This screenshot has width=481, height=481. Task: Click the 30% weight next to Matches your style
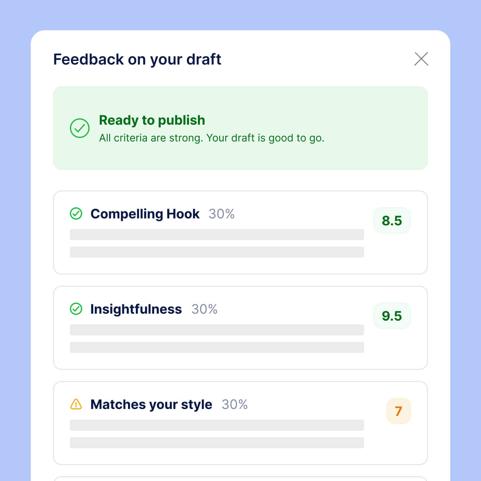pyautogui.click(x=235, y=405)
